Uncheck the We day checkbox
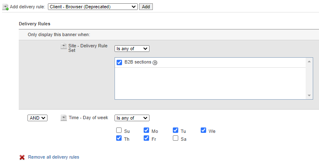 coord(203,130)
